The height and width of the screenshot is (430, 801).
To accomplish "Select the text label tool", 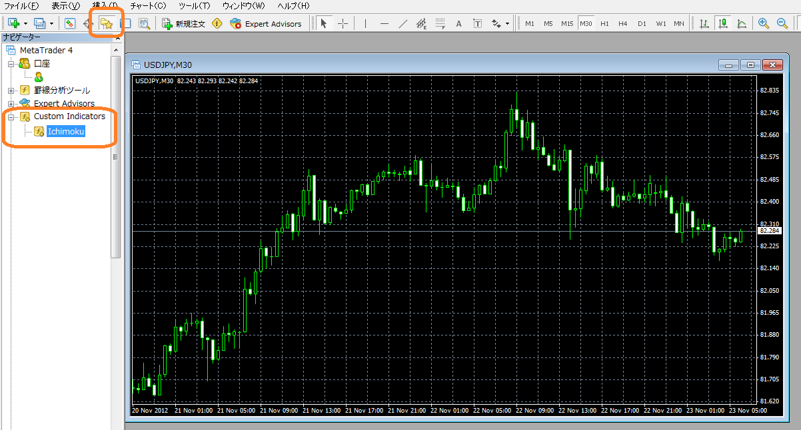I will [478, 23].
